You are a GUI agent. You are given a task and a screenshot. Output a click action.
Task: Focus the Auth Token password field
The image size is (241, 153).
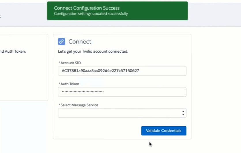(122, 92)
